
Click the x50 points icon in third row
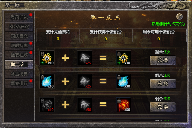pyautogui.click(x=84, y=105)
